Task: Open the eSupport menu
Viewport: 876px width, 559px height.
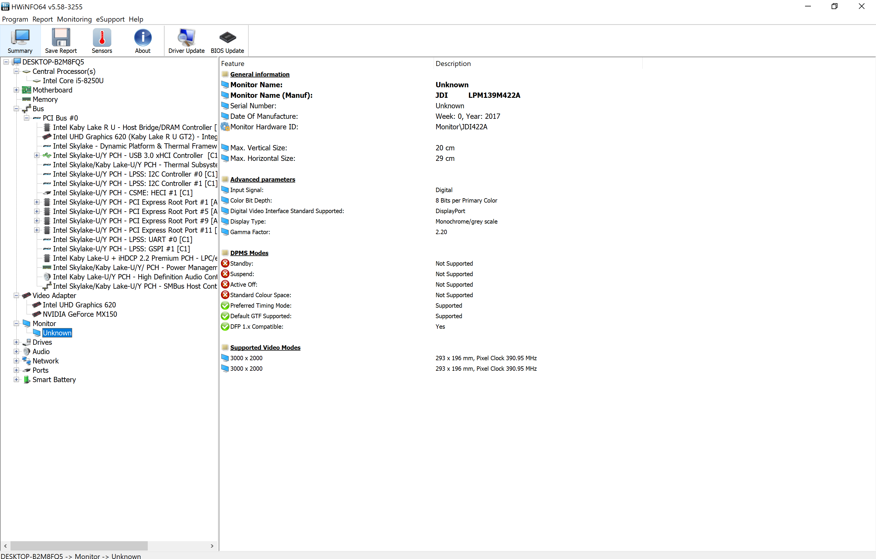Action: click(110, 19)
